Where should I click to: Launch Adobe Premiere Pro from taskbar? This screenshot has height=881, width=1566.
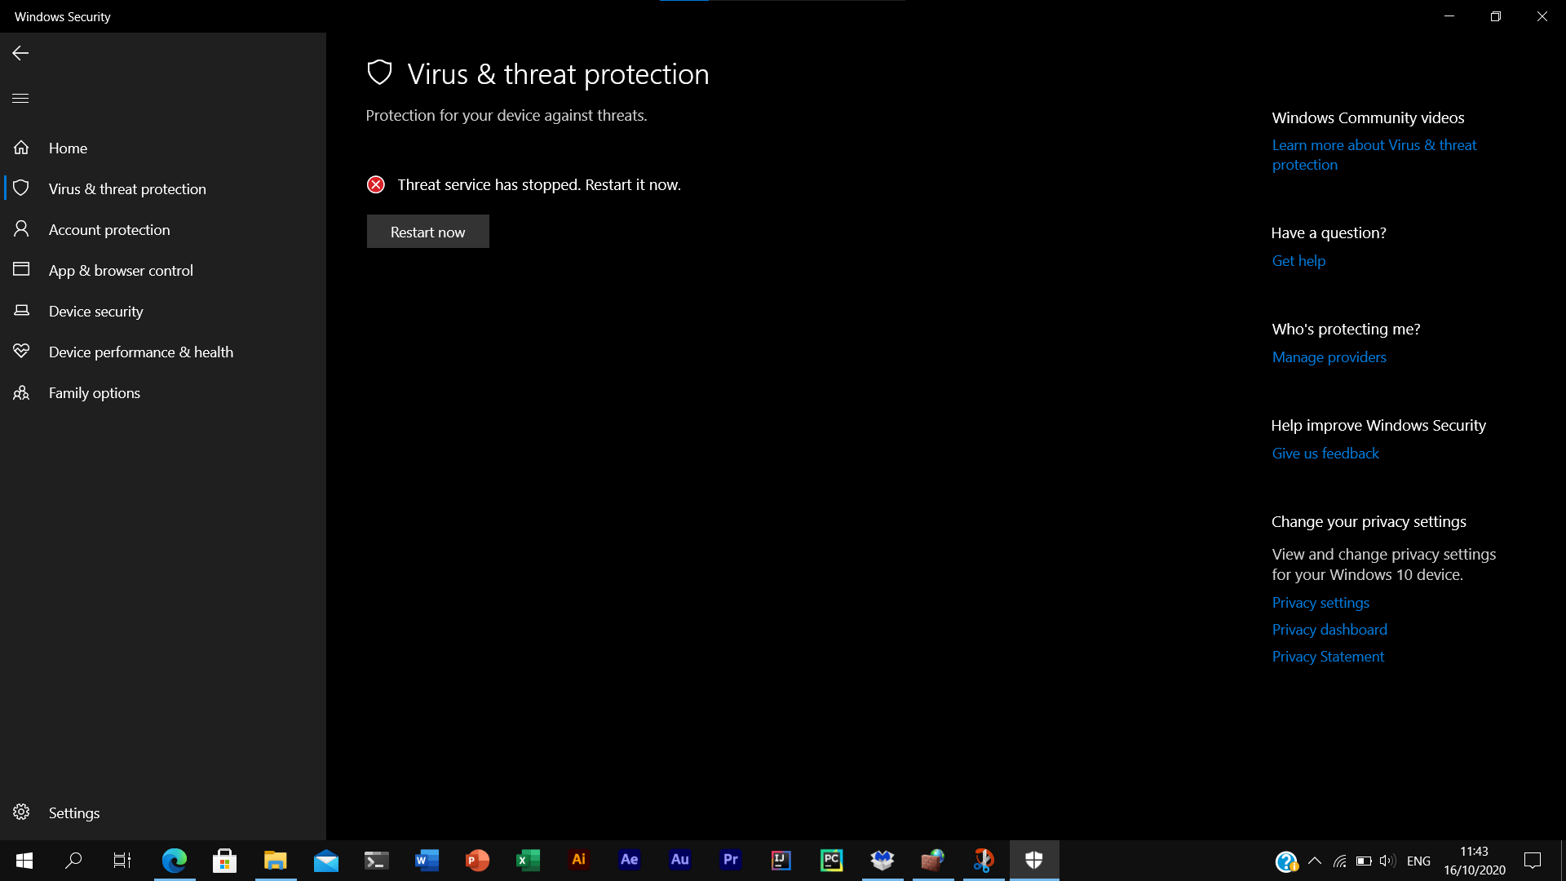click(730, 861)
